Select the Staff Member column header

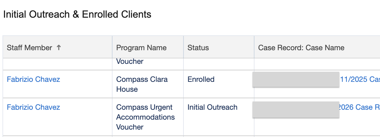58,47
